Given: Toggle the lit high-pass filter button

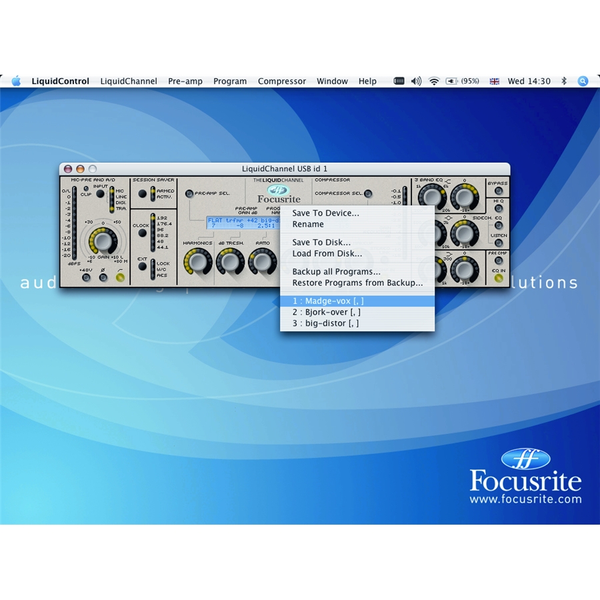Looking at the screenshot, I should coord(120,278).
